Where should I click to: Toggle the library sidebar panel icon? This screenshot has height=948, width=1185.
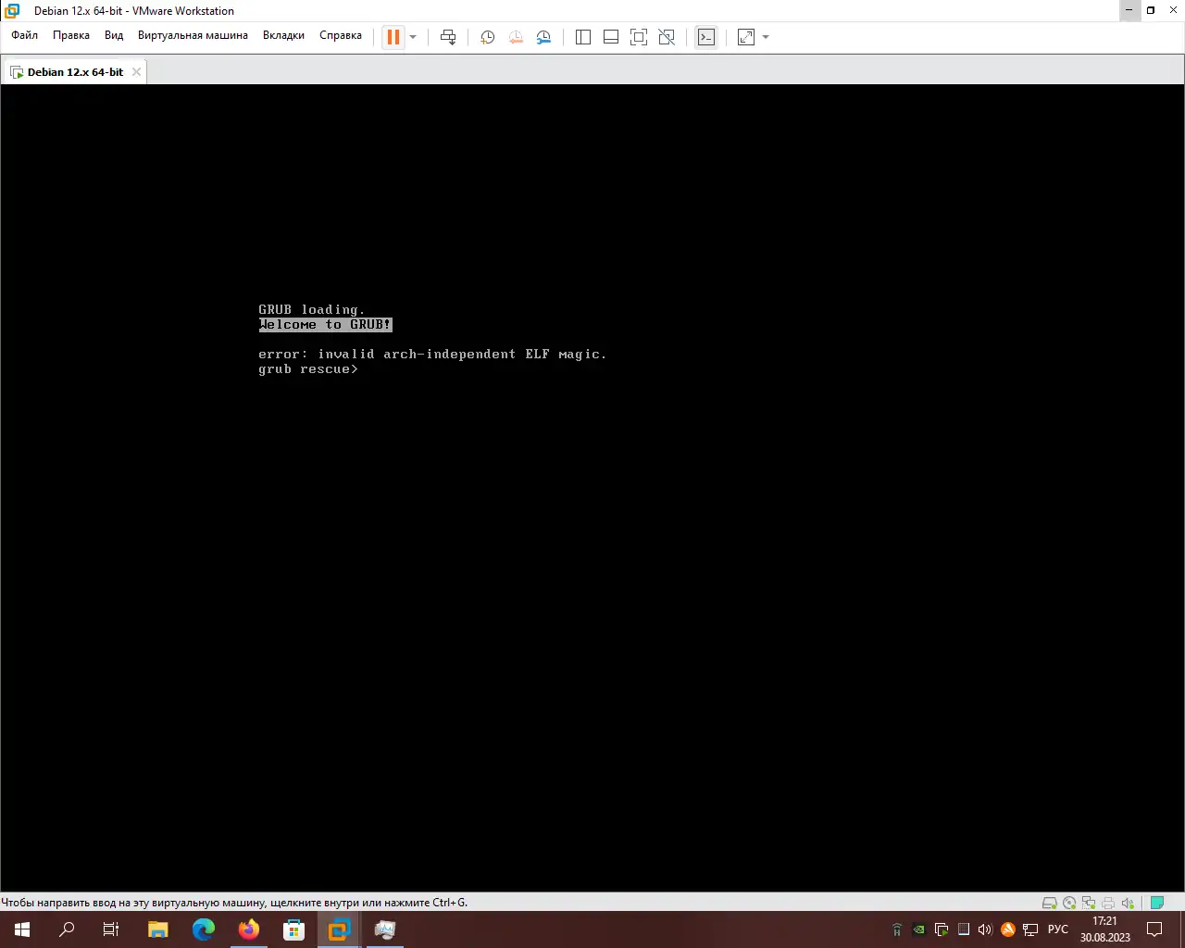[x=583, y=37]
